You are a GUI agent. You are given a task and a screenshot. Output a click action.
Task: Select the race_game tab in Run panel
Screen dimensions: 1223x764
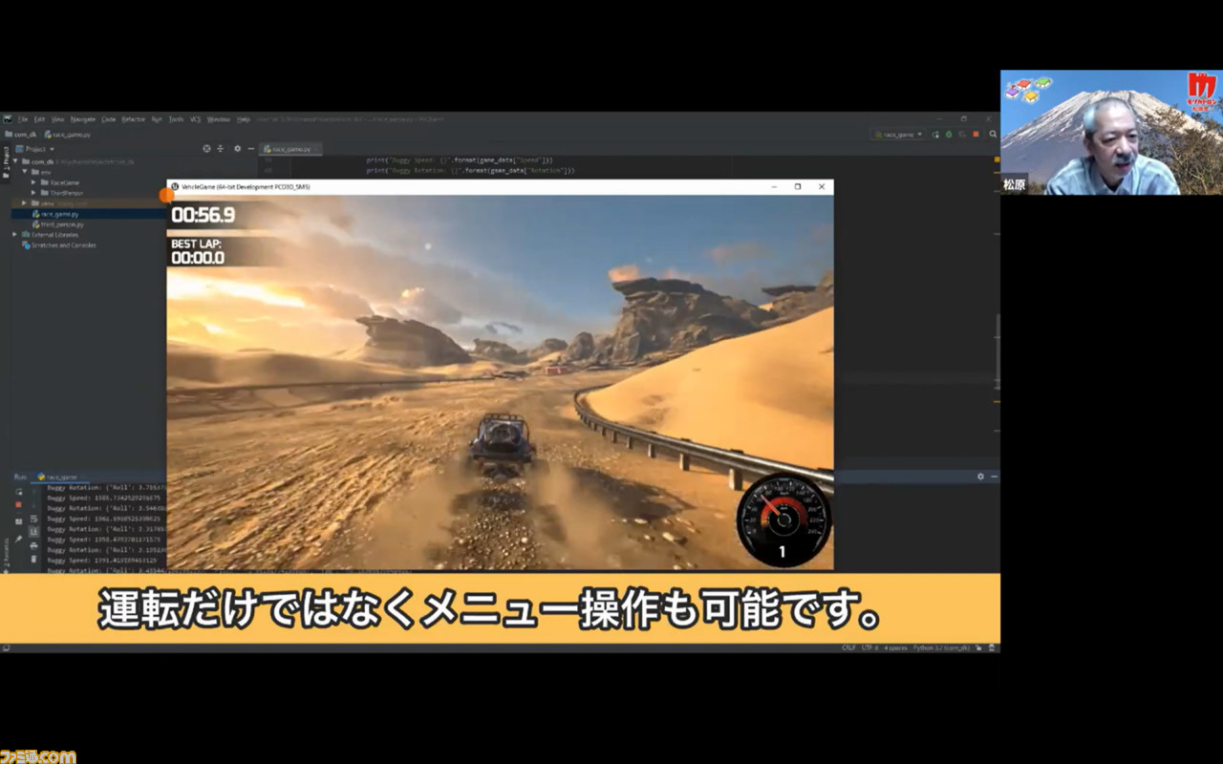pos(60,476)
